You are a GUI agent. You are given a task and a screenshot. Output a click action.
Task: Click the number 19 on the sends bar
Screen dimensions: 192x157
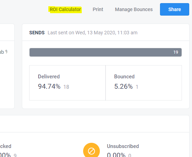pyautogui.click(x=176, y=52)
